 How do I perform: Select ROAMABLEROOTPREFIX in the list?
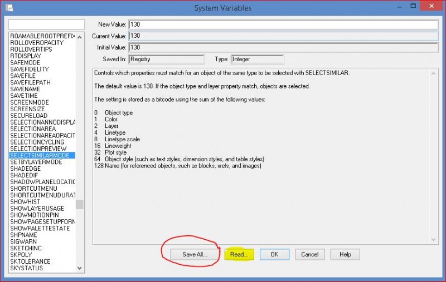coord(42,36)
